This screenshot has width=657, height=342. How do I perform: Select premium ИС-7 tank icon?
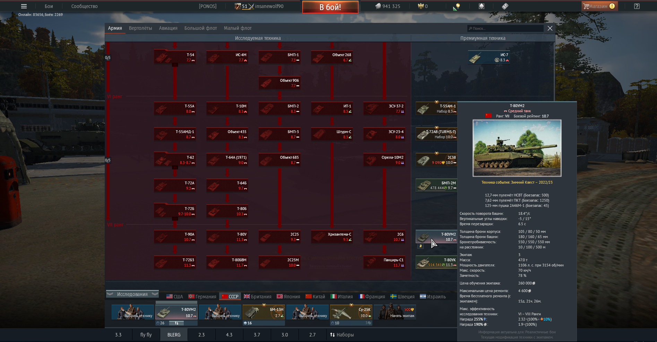pos(489,57)
